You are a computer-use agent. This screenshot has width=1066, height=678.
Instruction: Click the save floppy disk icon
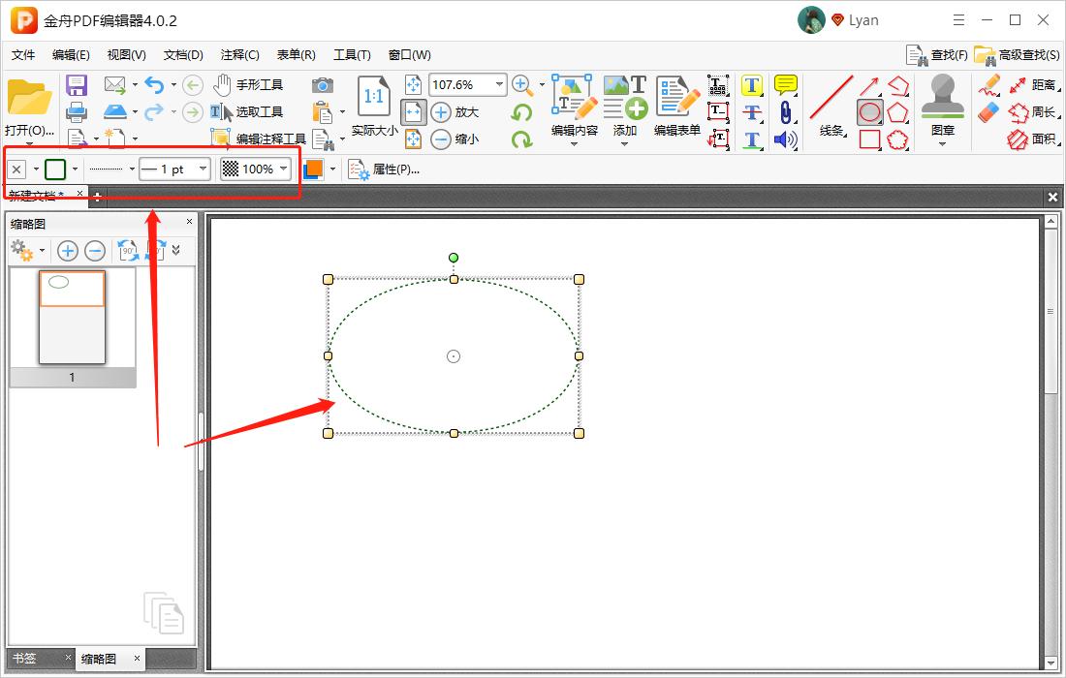coord(77,85)
